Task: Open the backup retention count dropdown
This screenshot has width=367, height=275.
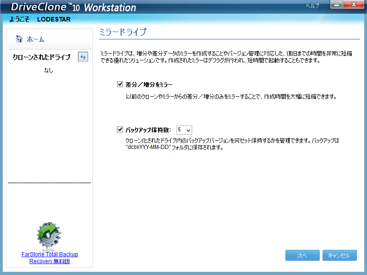Action: [184, 130]
